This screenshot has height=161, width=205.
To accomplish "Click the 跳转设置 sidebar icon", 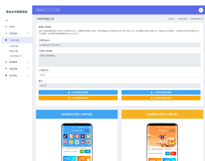I will (x=6, y=68).
